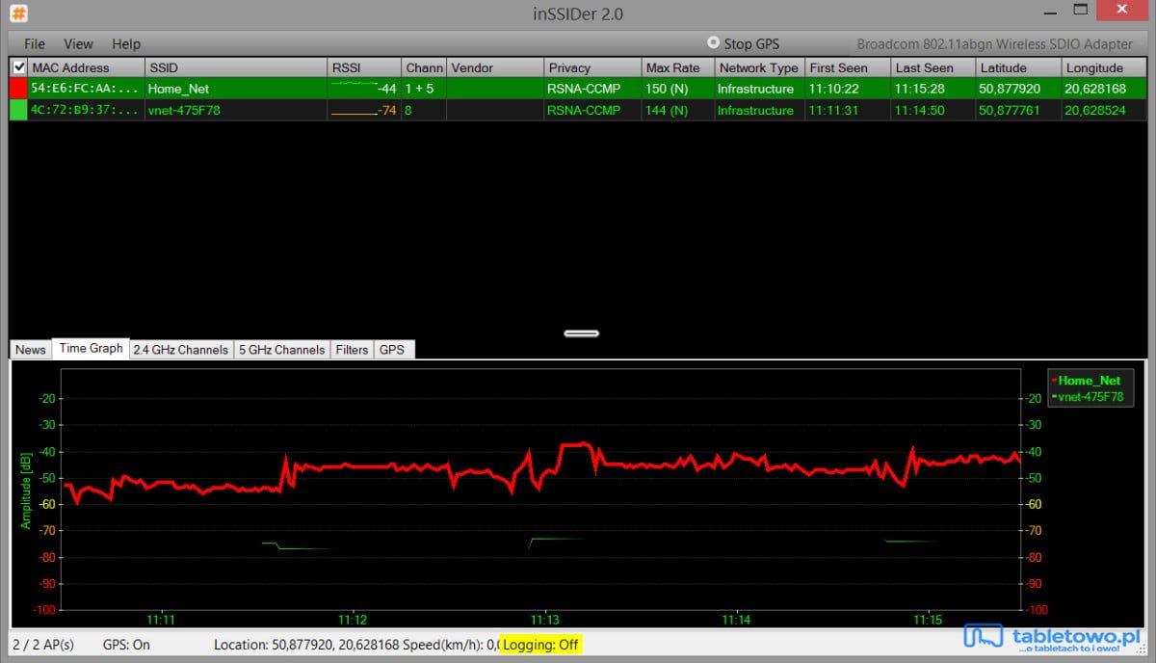Select MAC address 54:E6:FC:AA in table
This screenshot has height=663, width=1156.
(x=85, y=89)
